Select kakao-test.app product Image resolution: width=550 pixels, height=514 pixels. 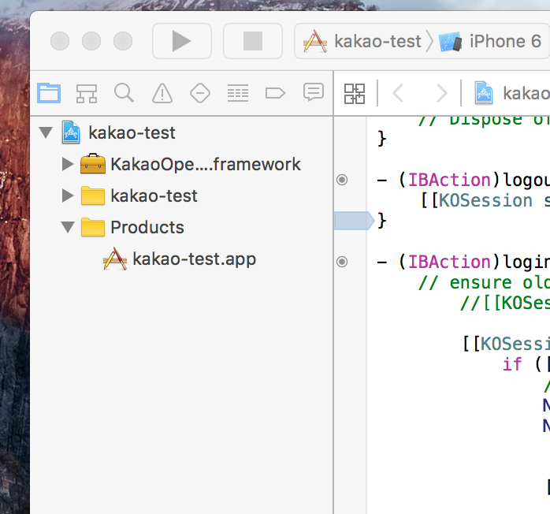click(x=195, y=259)
